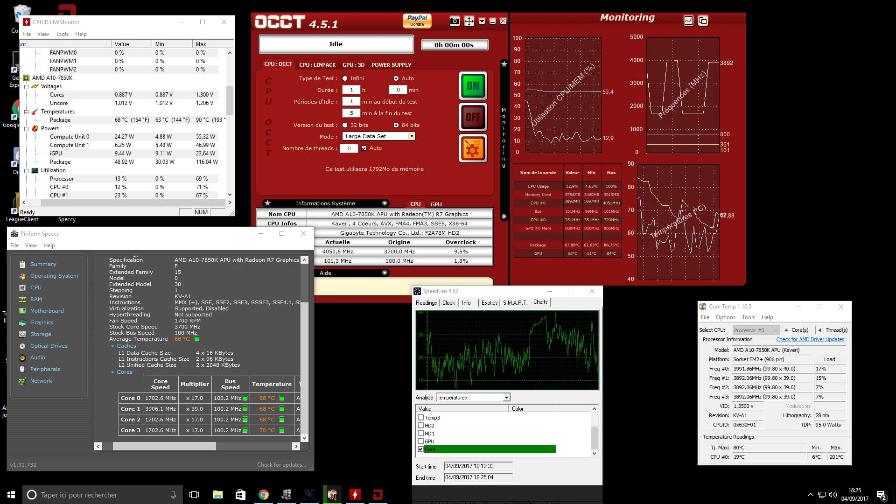
Task: Open the Motherboard section in Speccy
Action: pyautogui.click(x=47, y=311)
